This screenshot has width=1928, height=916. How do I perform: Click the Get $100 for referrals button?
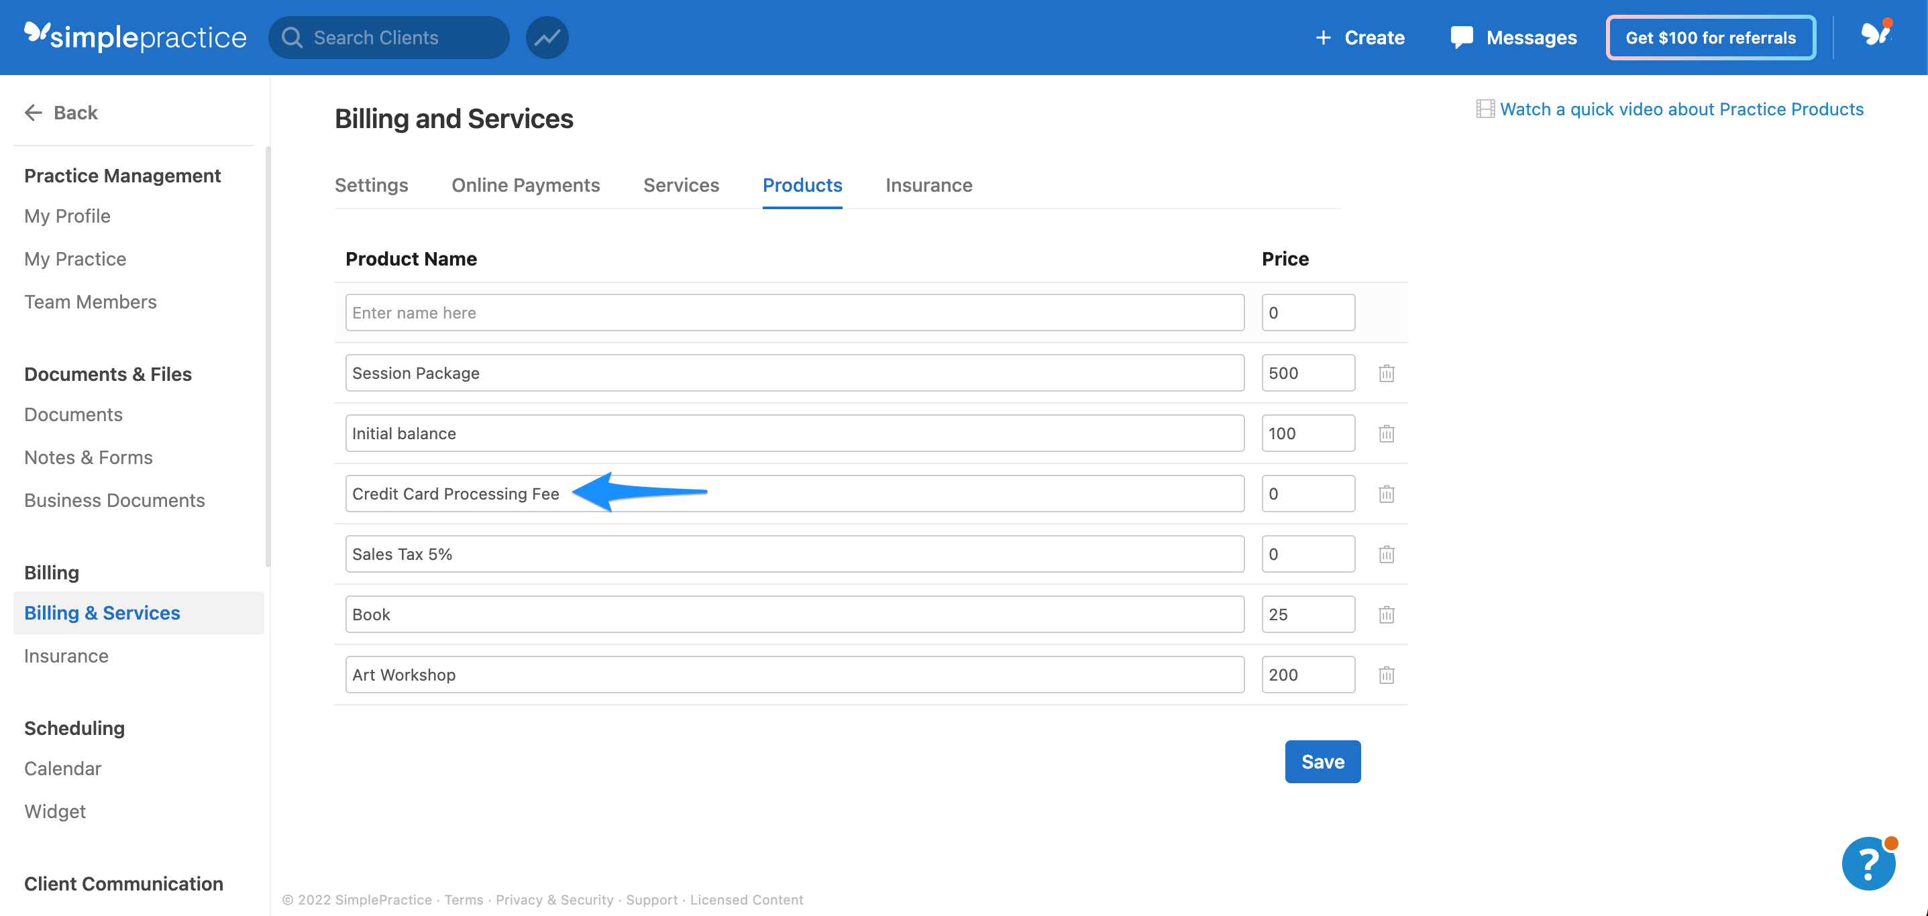click(1710, 37)
